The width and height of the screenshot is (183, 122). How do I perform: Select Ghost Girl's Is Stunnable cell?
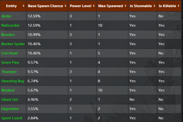132,99
